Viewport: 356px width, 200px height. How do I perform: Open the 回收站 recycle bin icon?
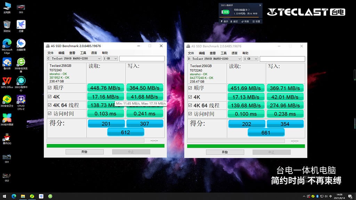tap(7, 25)
